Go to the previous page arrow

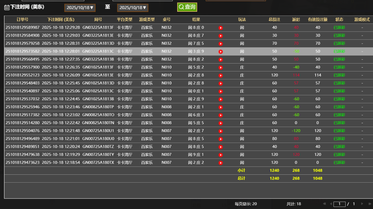(x=331, y=204)
